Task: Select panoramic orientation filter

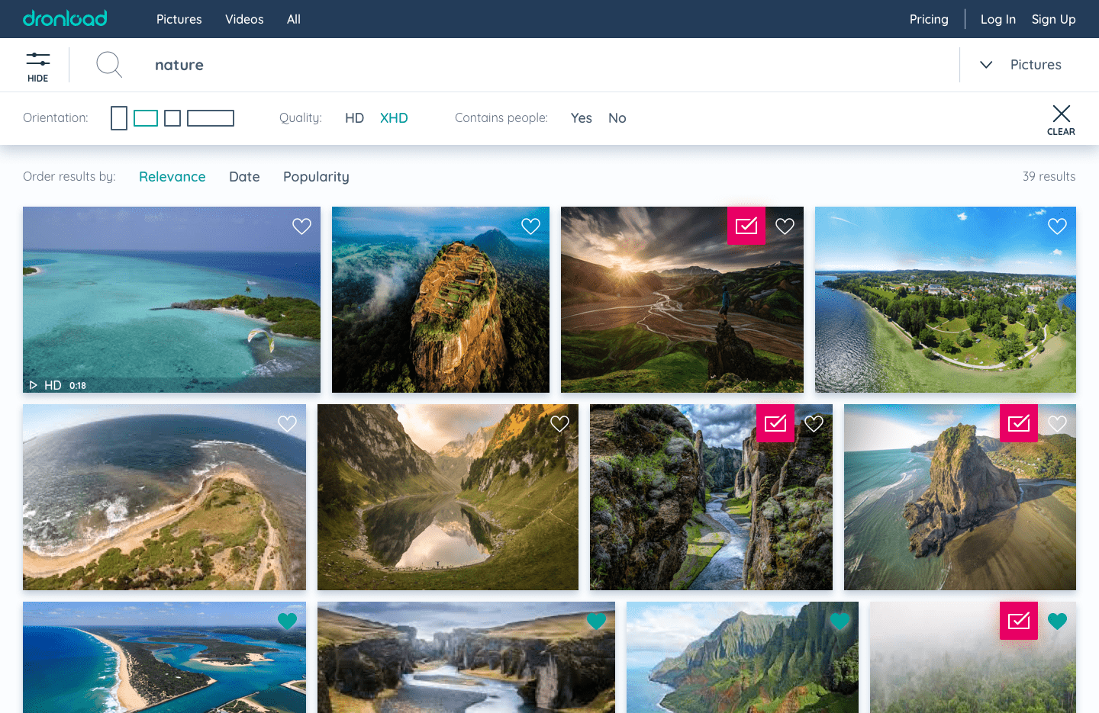Action: tap(211, 118)
